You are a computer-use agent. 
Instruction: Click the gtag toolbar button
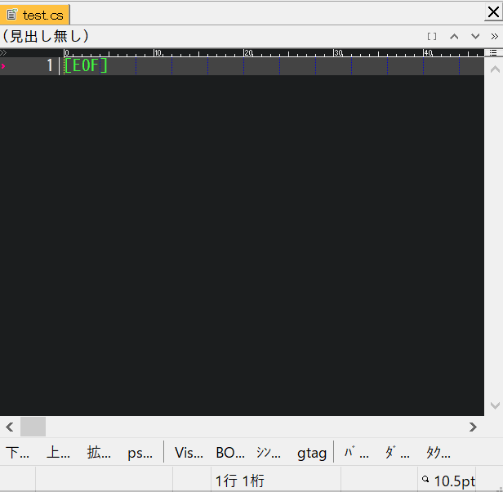click(x=312, y=453)
